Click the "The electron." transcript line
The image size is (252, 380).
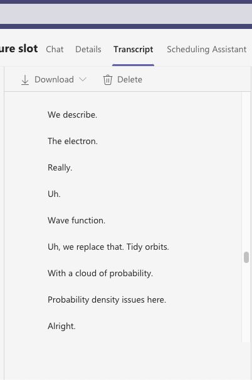[x=73, y=141]
